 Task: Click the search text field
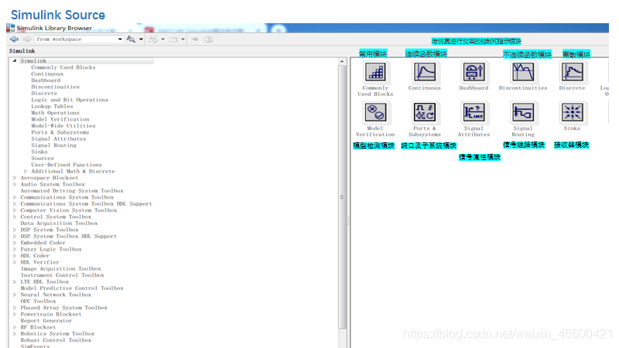click(75, 39)
